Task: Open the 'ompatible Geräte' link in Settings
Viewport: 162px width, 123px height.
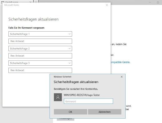Action: tap(120, 62)
